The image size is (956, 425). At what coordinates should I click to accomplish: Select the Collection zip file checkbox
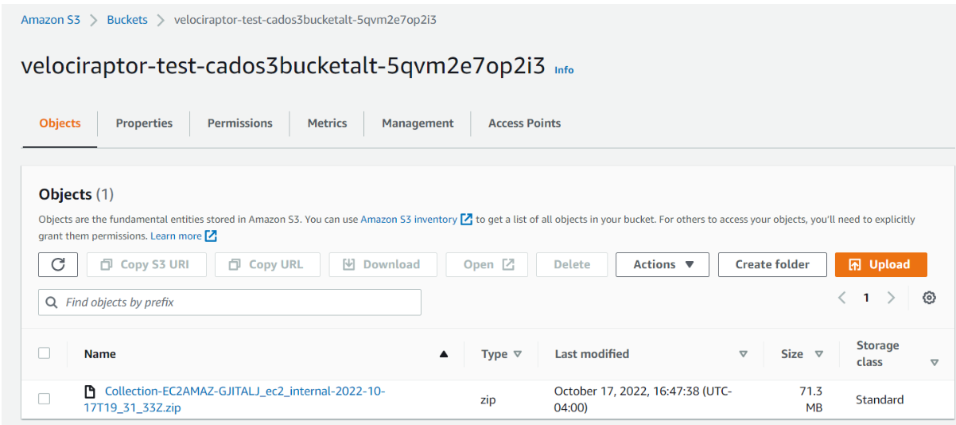tap(45, 399)
